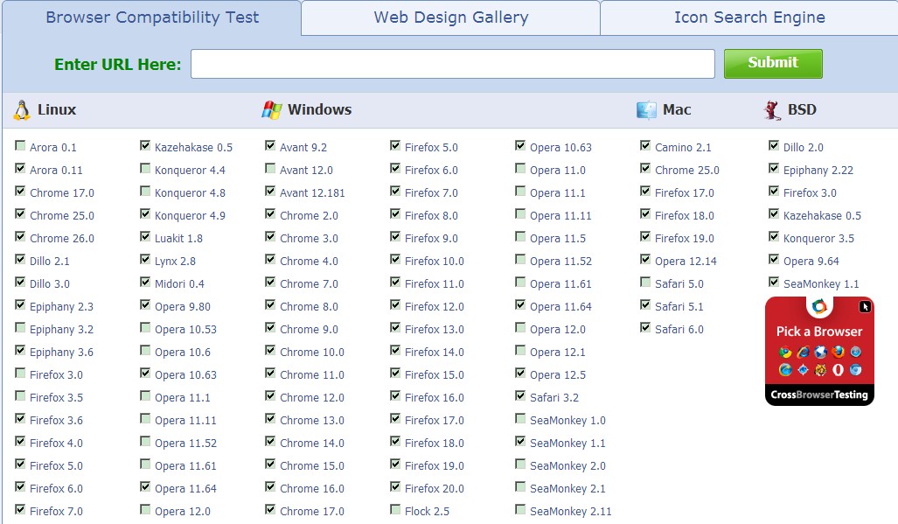Viewport: 898px width, 524px height.
Task: Enable SeaMonkey 1.0
Action: (x=520, y=419)
